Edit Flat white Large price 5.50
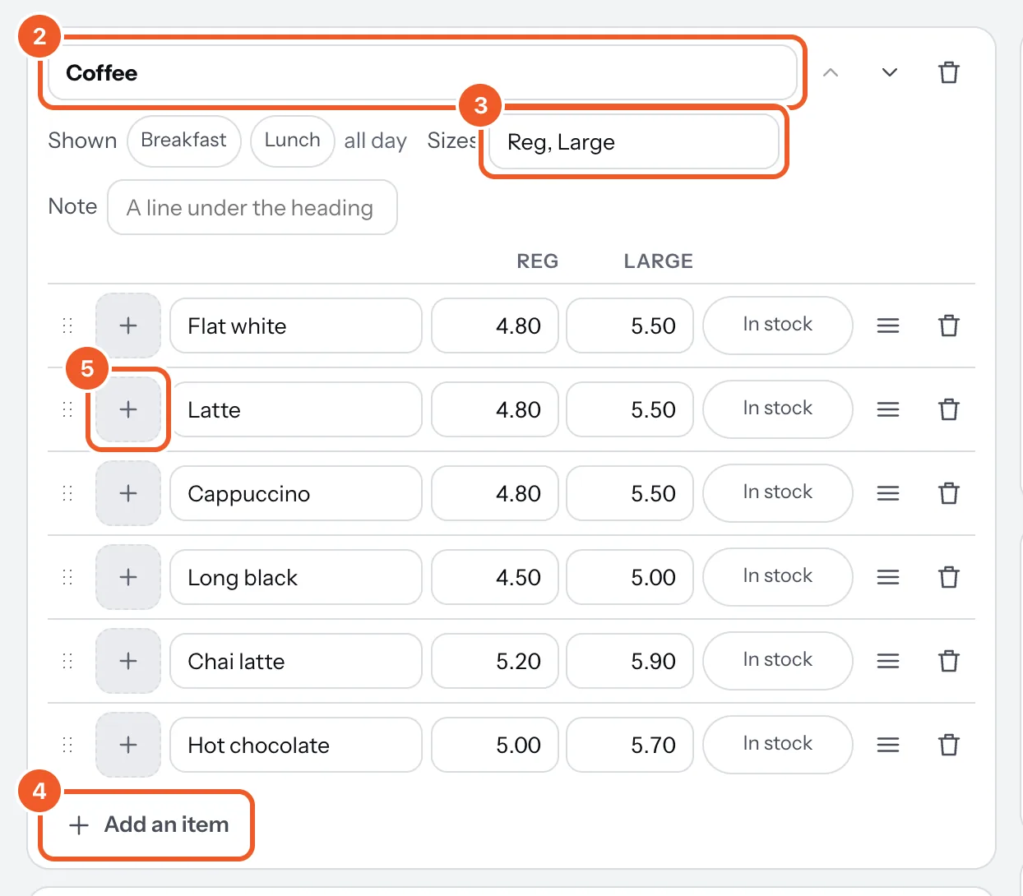Screen dimensions: 1023x896 (x=630, y=326)
